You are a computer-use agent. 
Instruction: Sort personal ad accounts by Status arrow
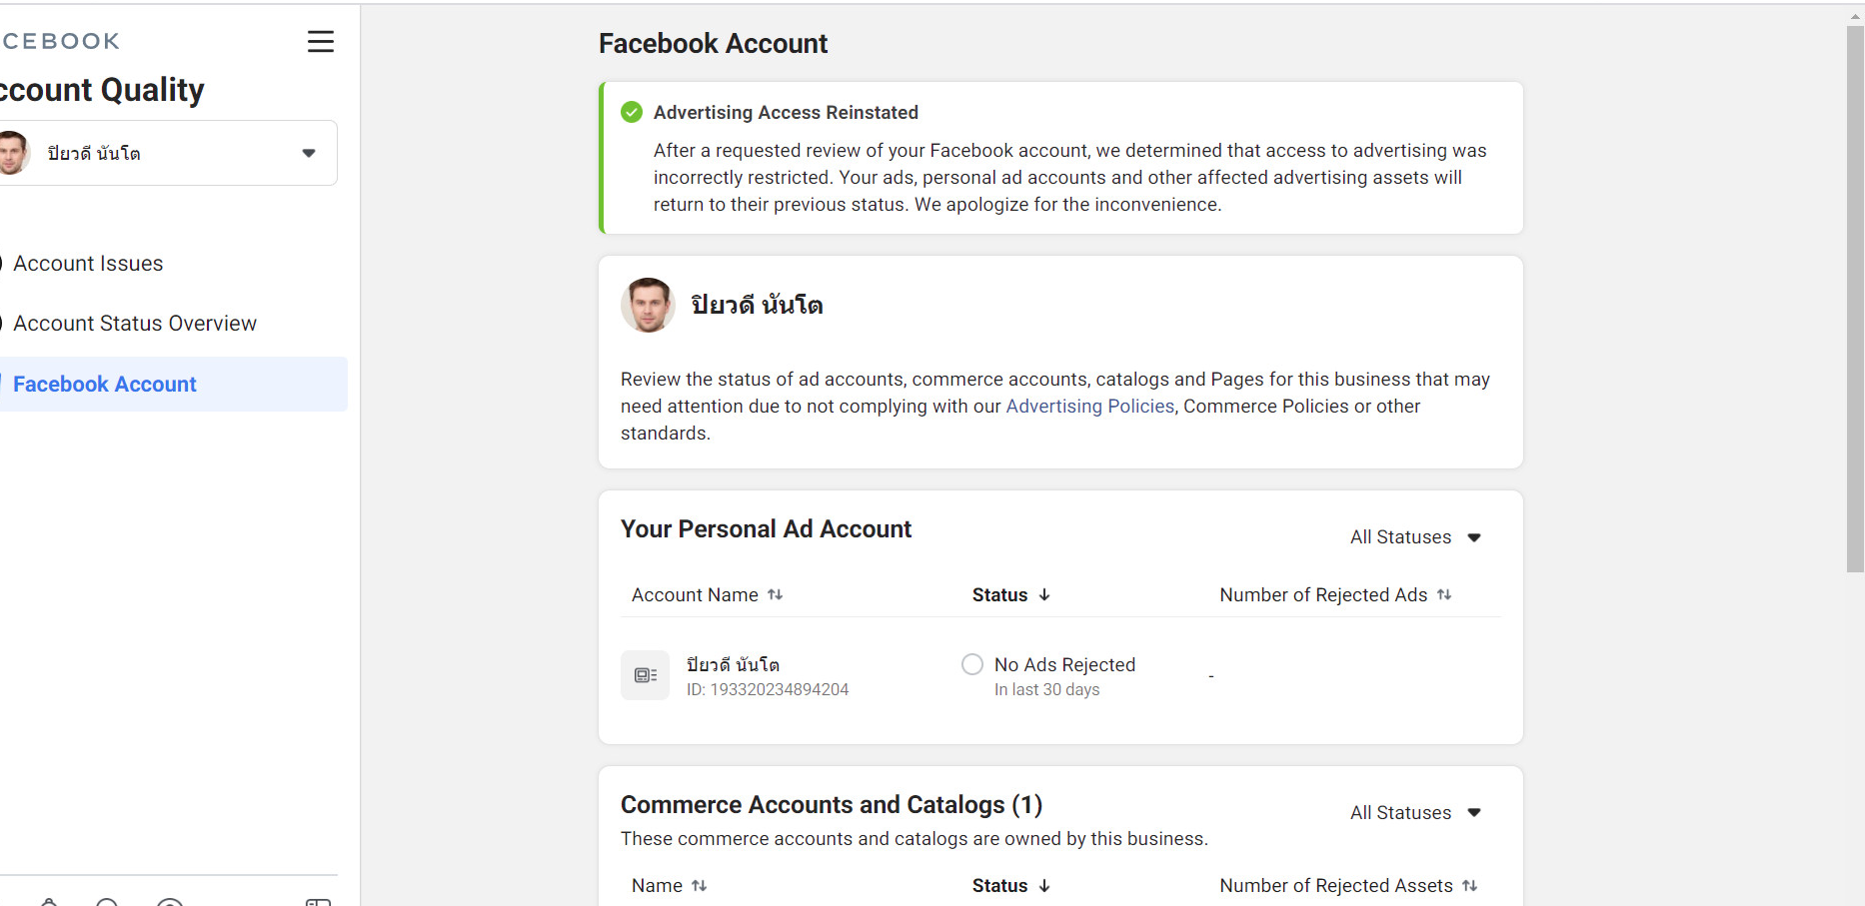pos(1044,594)
